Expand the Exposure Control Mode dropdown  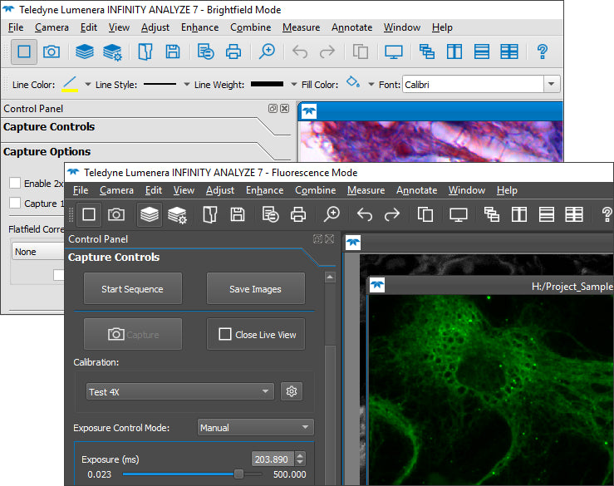(x=255, y=428)
